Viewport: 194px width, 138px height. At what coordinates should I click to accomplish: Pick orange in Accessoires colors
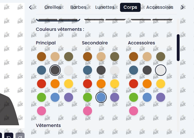point(147,84)
